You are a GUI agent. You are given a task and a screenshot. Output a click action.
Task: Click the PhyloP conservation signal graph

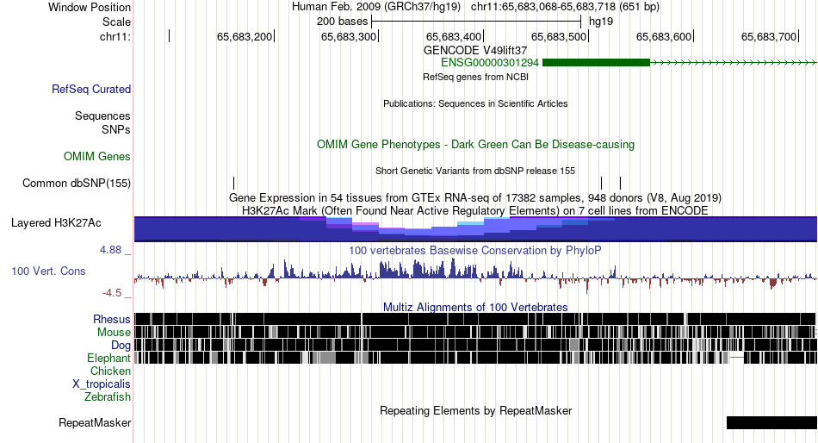(x=475, y=274)
